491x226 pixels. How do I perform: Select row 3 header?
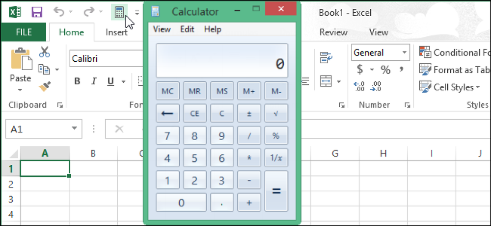[11, 199]
